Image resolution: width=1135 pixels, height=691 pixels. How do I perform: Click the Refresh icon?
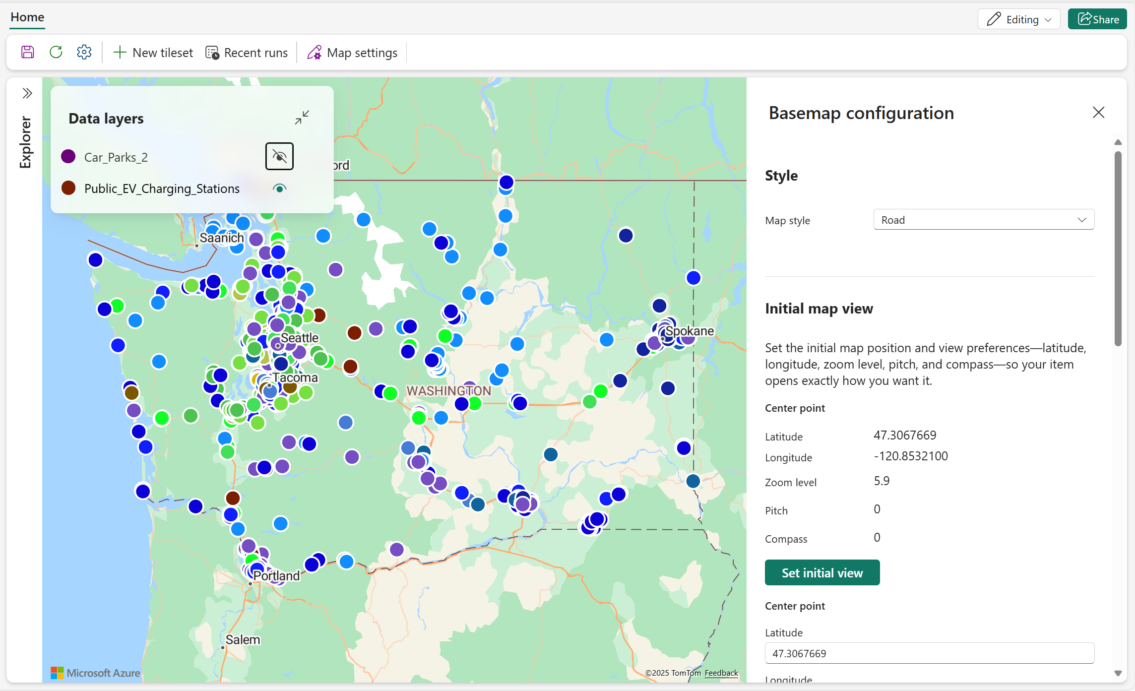(x=56, y=52)
